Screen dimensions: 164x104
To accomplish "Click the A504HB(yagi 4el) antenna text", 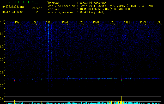I will (x=92, y=12).
